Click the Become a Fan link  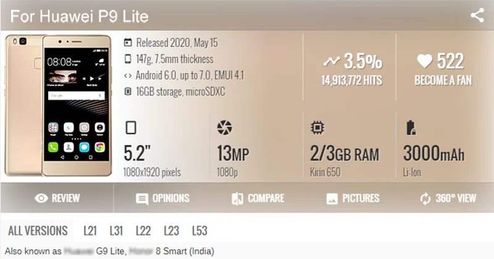pos(439,80)
